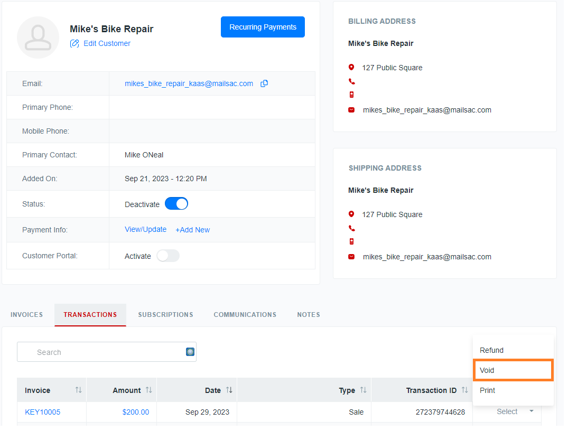Click billing address email text
Screen dimensions: 568x431
427,110
